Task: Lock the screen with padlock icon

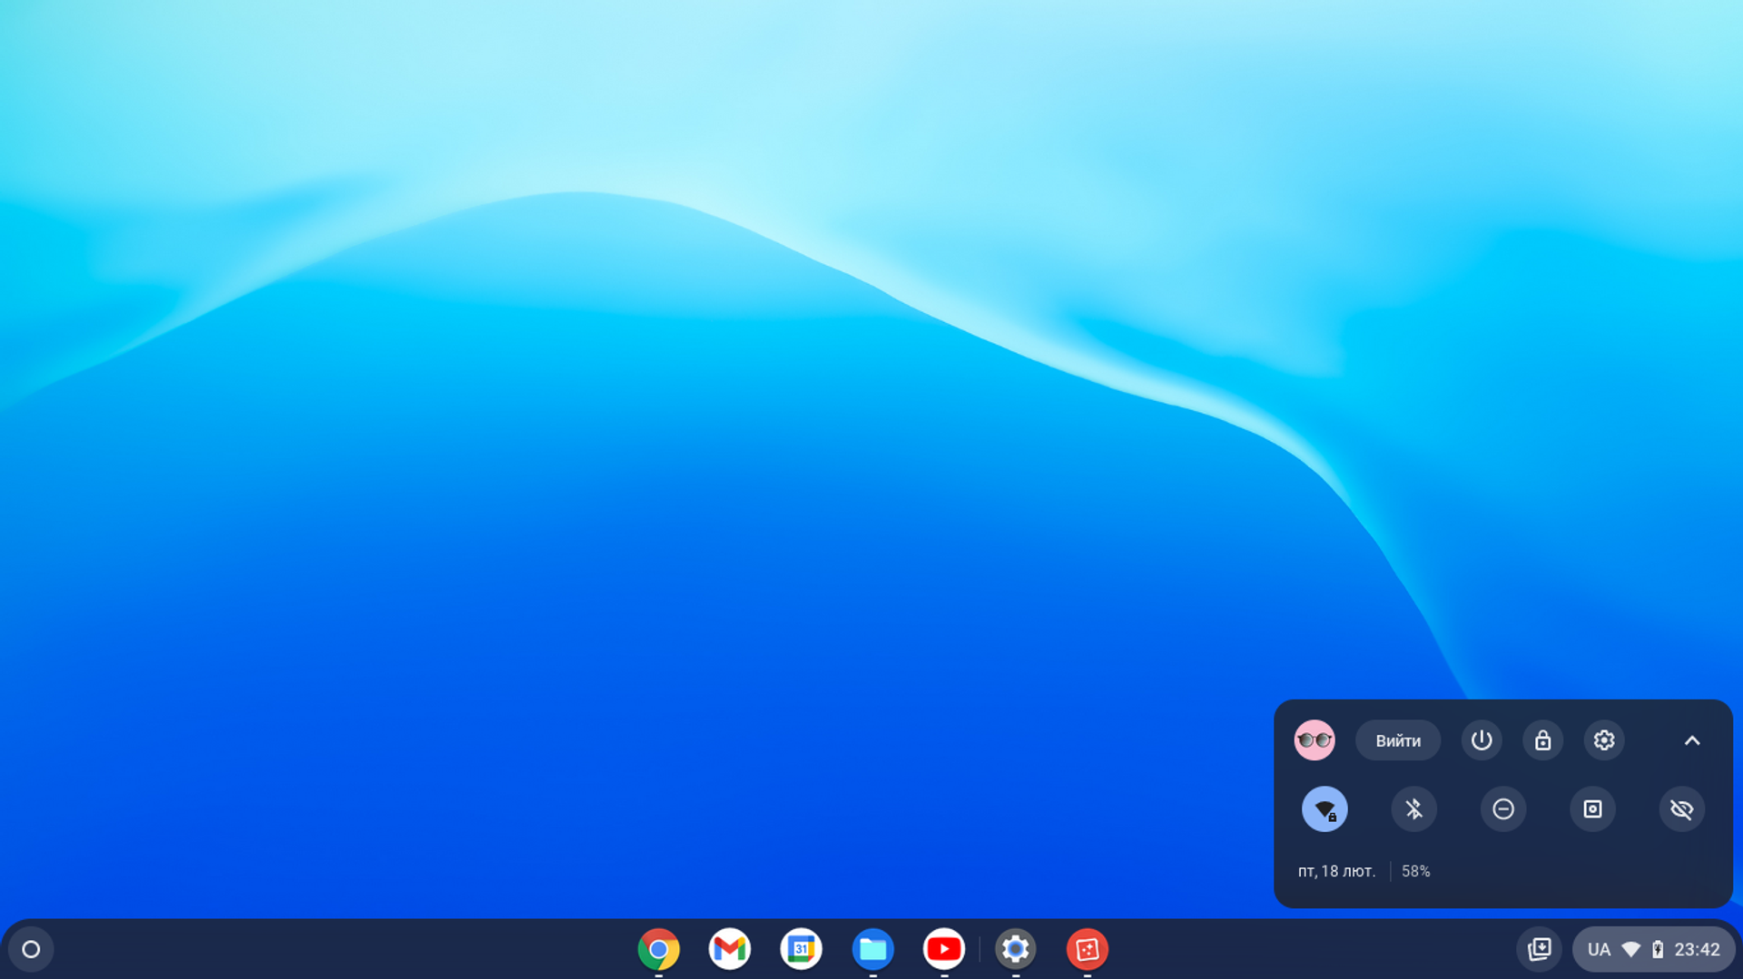Action: coord(1542,740)
